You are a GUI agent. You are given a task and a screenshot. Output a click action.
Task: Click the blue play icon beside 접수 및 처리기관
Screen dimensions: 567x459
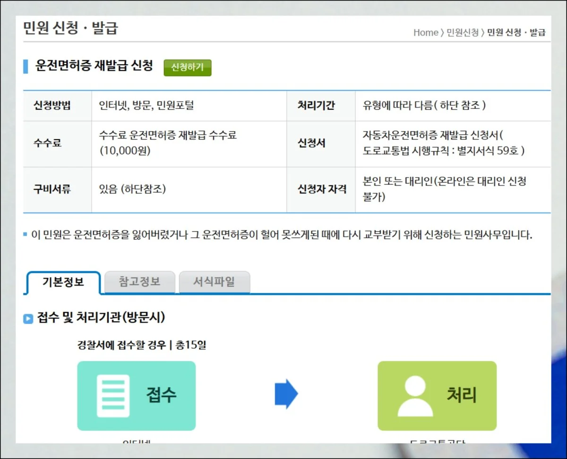pos(28,319)
